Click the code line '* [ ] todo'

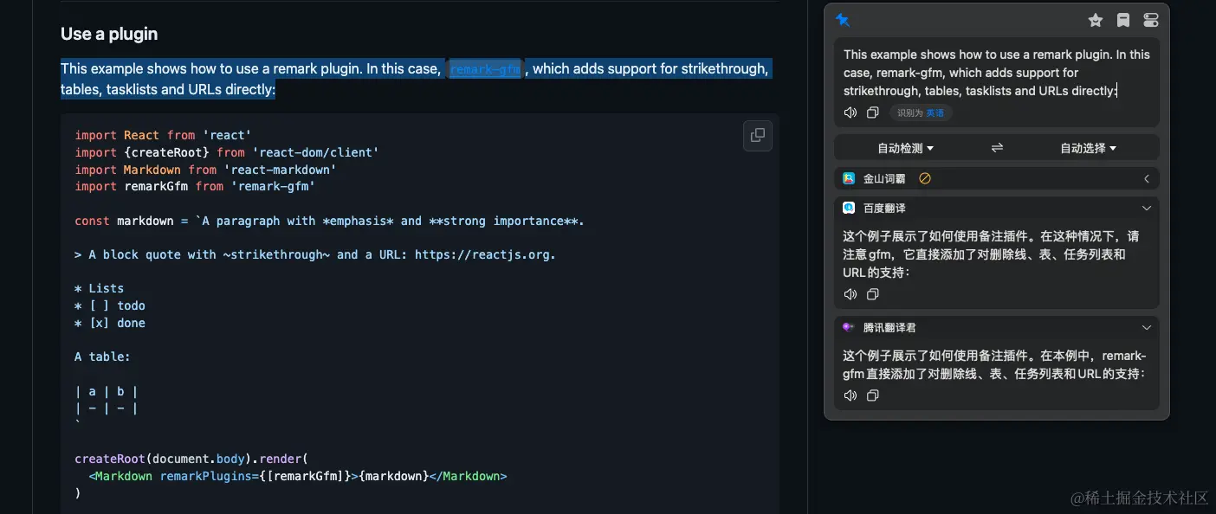110,305
